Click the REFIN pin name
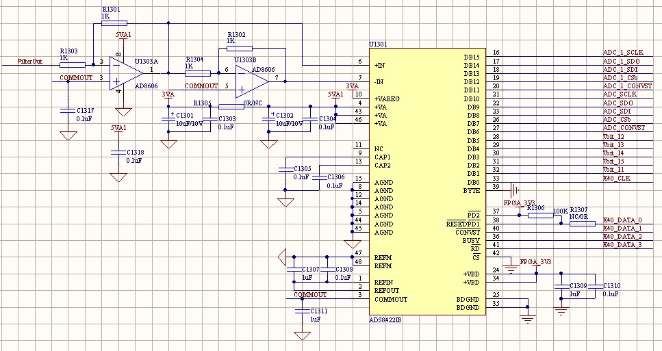Screen dimensions: 662x351 click(x=384, y=282)
